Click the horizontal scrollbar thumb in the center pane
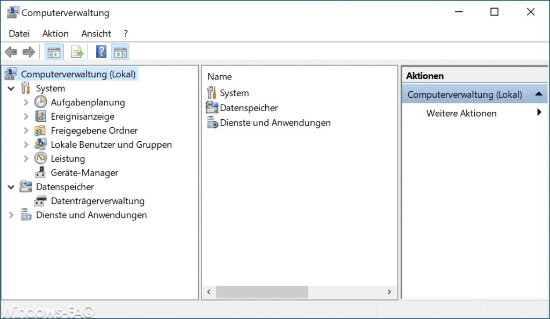The height and width of the screenshot is (319, 550). [262, 292]
